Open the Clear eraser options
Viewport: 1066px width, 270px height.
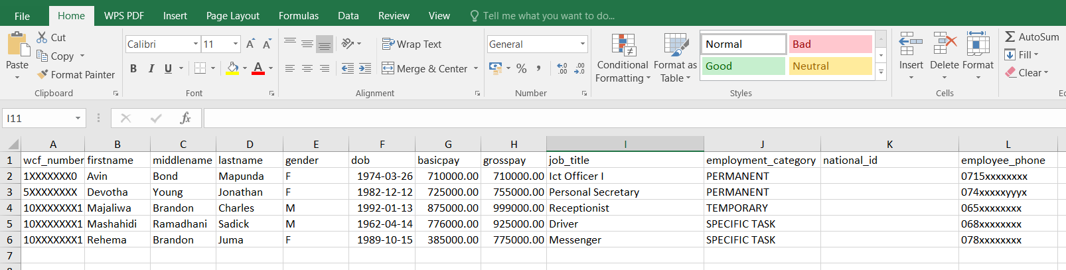[1026, 72]
